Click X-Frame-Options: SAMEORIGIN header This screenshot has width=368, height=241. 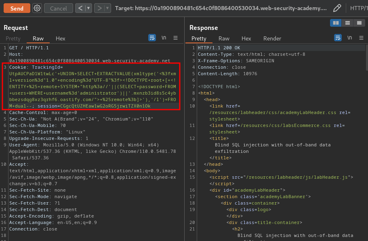pos(236,61)
